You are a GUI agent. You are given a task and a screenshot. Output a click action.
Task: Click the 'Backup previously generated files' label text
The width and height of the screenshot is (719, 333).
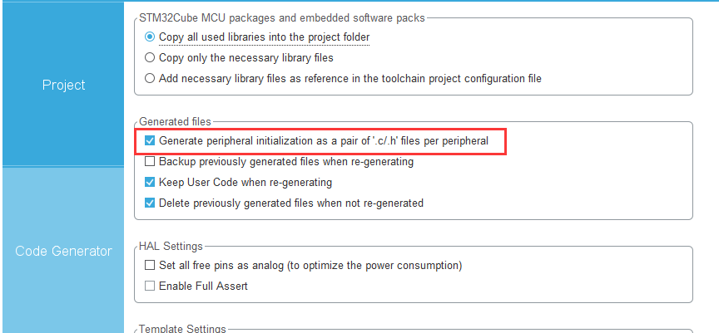pos(286,162)
